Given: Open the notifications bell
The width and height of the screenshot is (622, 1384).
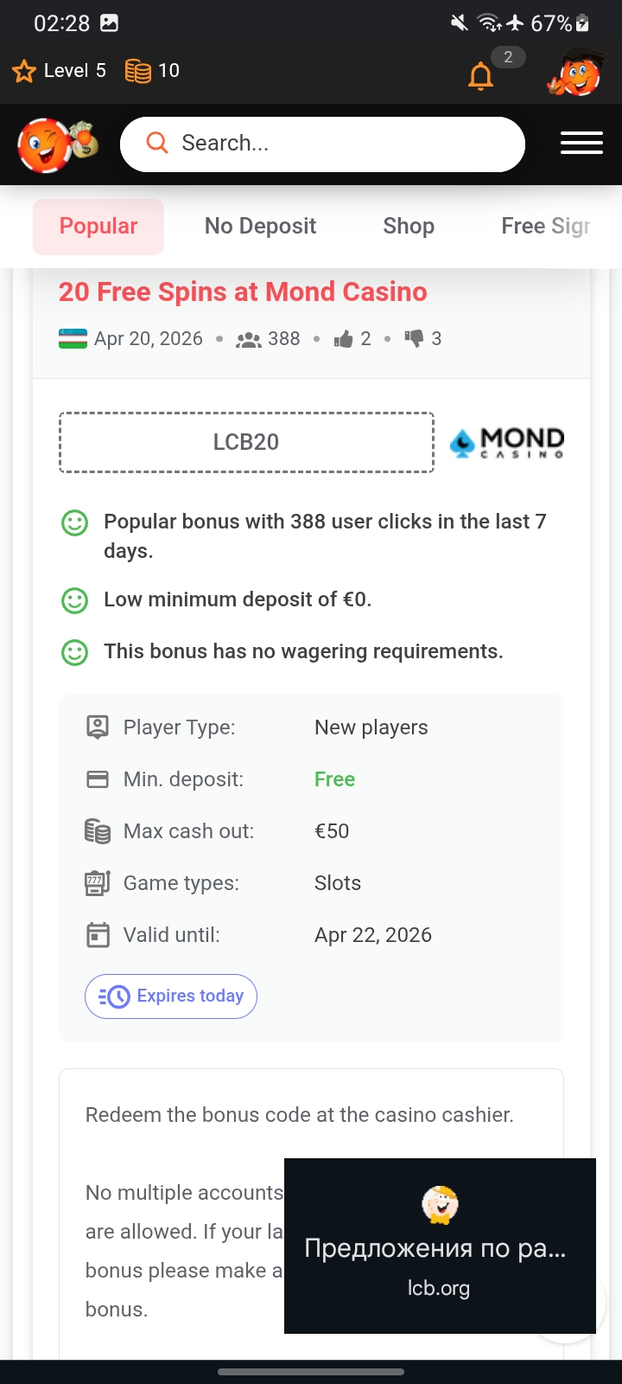Looking at the screenshot, I should tap(480, 76).
